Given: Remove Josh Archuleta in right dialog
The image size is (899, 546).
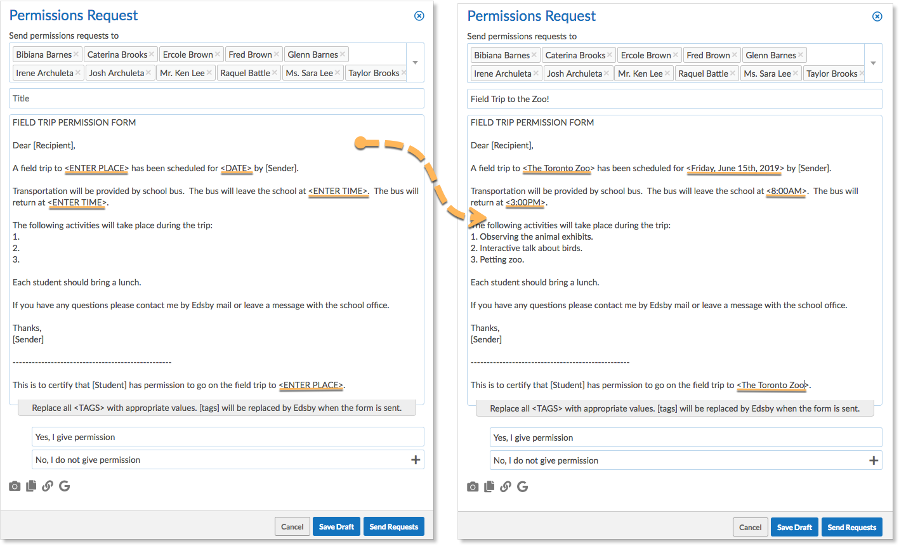Looking at the screenshot, I should tap(607, 74).
